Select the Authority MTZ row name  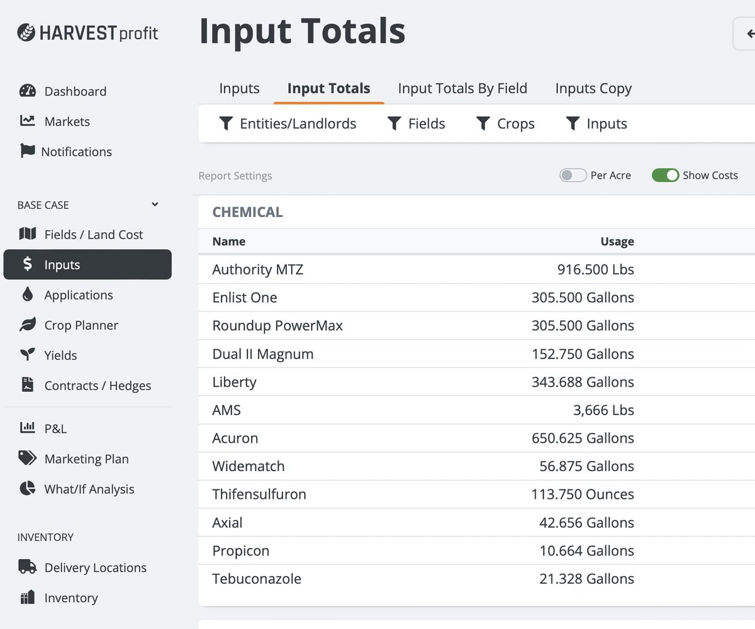point(258,269)
